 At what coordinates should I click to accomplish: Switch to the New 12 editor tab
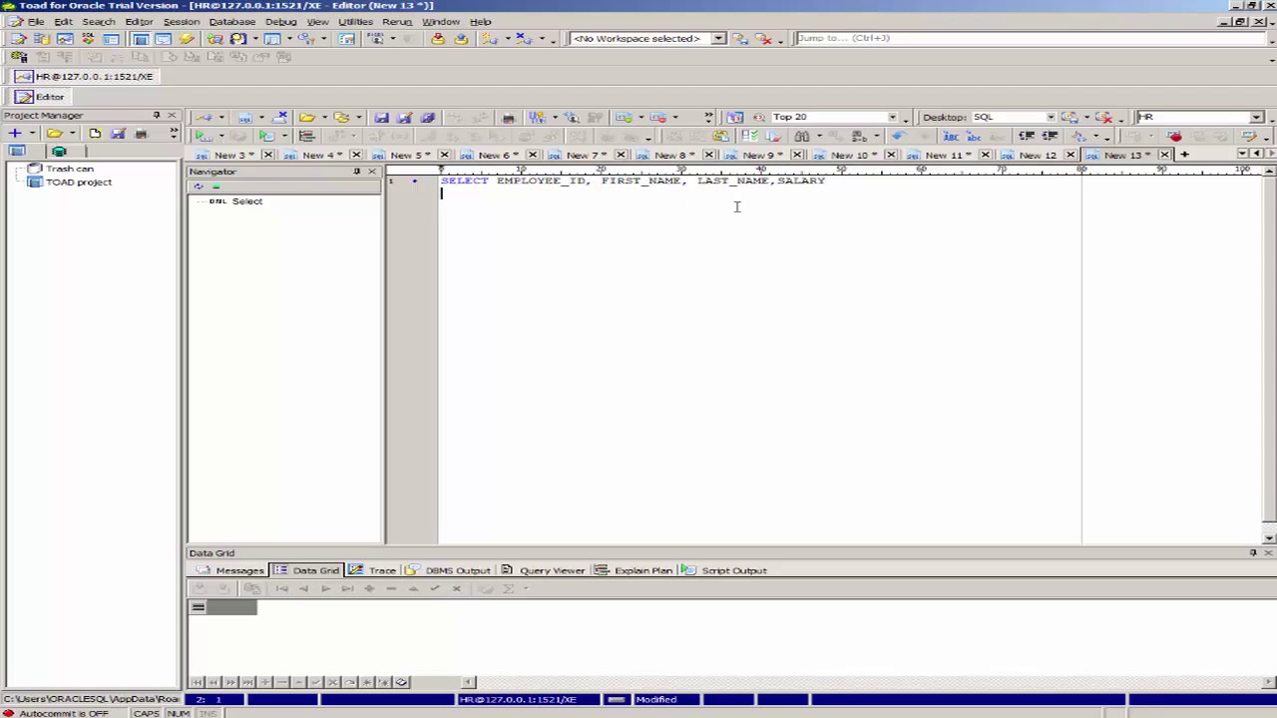(1037, 155)
